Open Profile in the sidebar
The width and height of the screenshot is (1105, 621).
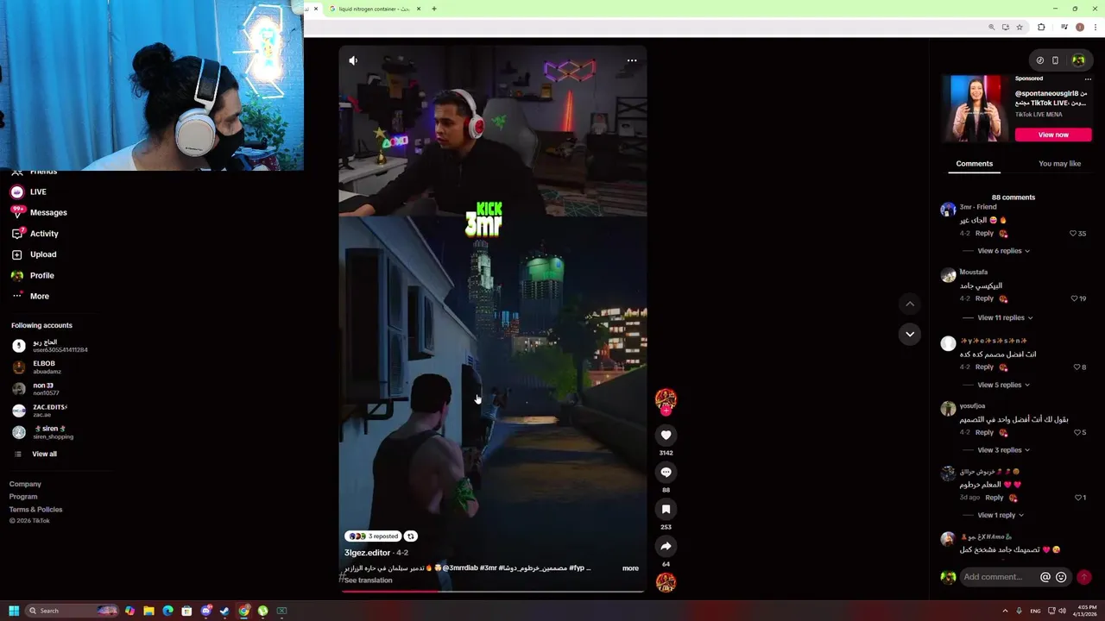pos(33,275)
